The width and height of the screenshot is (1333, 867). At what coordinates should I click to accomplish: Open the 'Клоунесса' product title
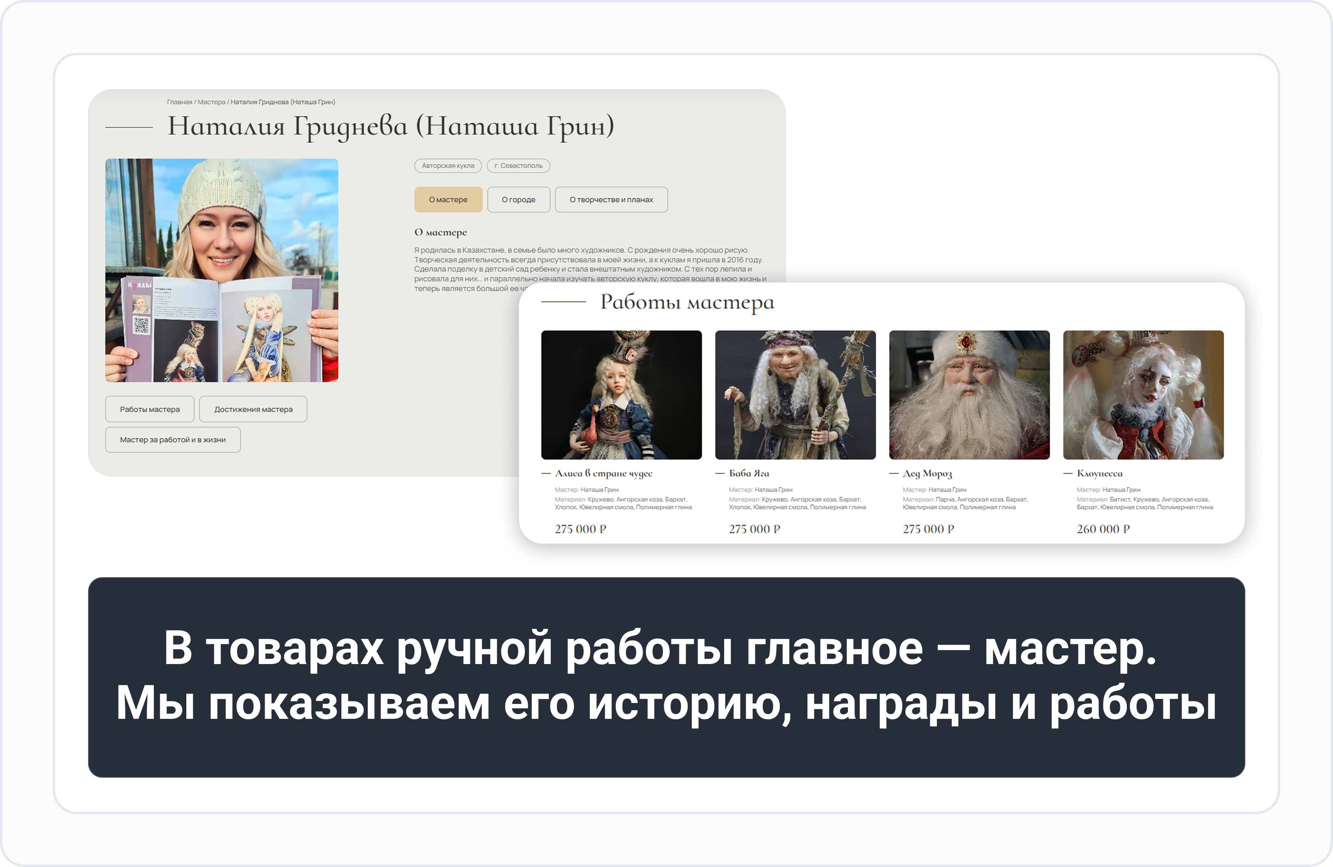[x=1100, y=473]
